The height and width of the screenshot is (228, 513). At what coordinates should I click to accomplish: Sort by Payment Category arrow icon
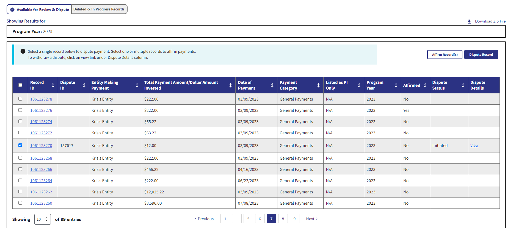[318, 85]
